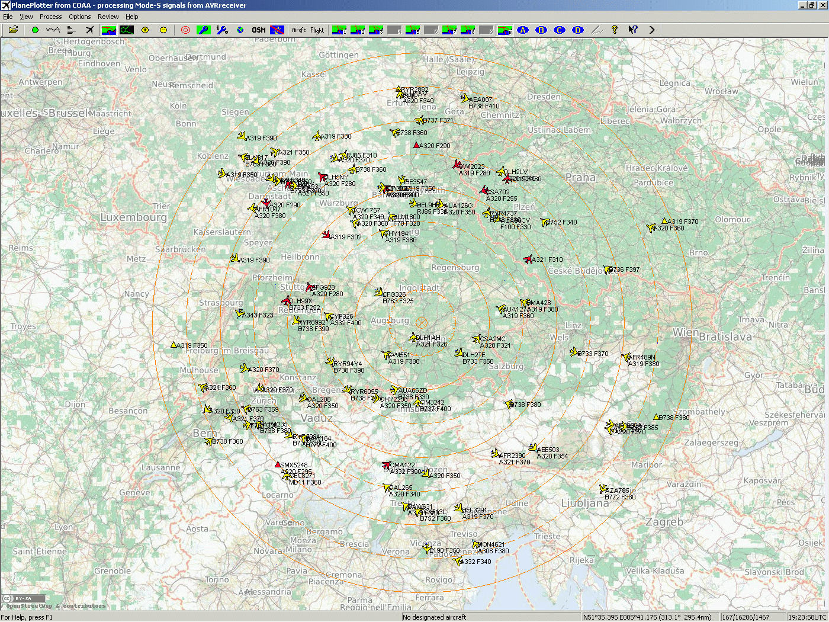This screenshot has width=829, height=622.
Task: Select aircraft label CSA2MC on the map
Action: [493, 339]
